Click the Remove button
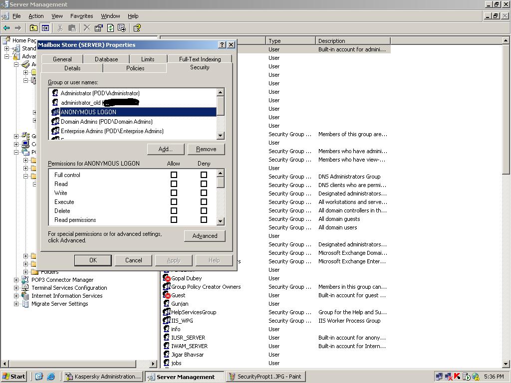511x383 pixels. (x=206, y=149)
